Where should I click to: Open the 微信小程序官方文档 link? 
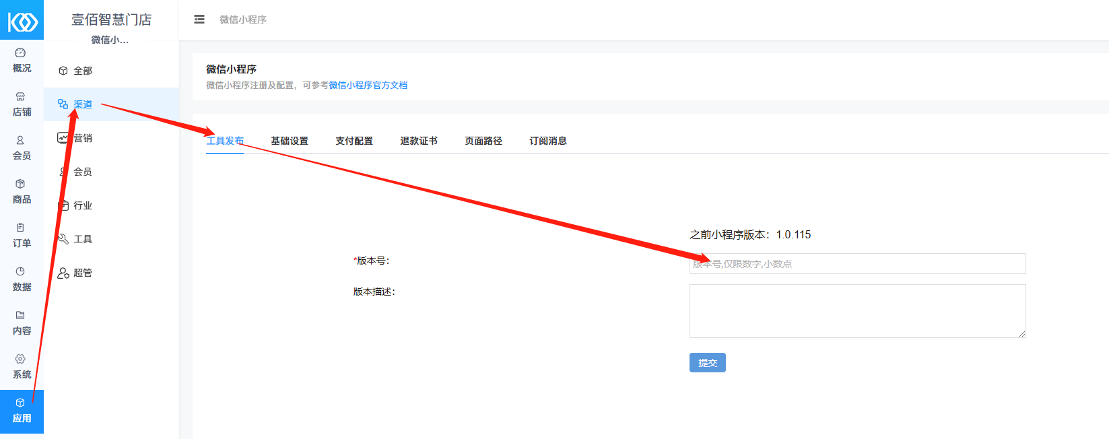coord(368,86)
